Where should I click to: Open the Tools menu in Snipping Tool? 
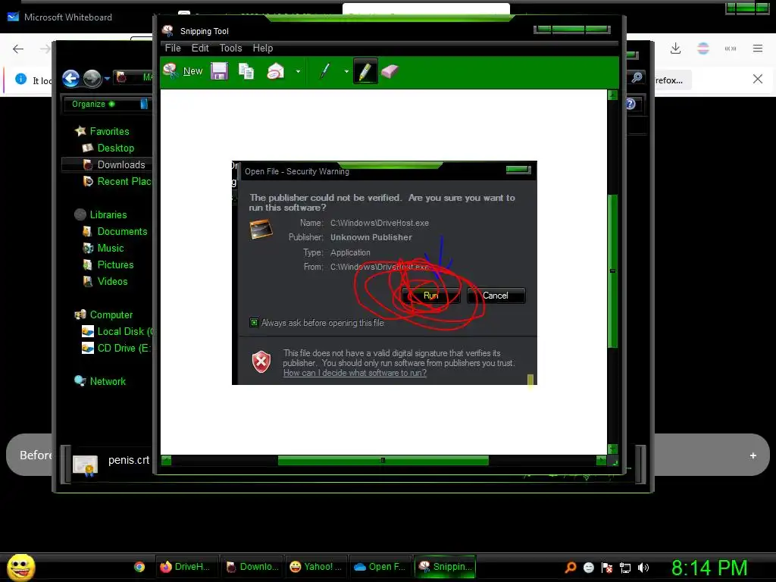(x=230, y=48)
